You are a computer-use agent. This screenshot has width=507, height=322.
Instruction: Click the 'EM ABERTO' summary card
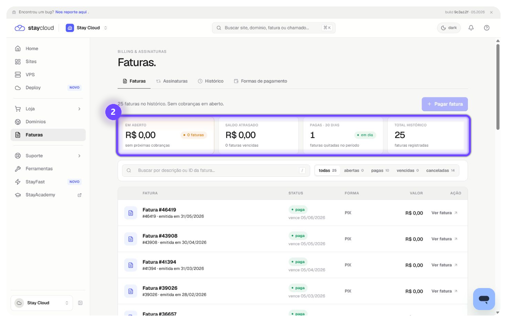tap(166, 136)
